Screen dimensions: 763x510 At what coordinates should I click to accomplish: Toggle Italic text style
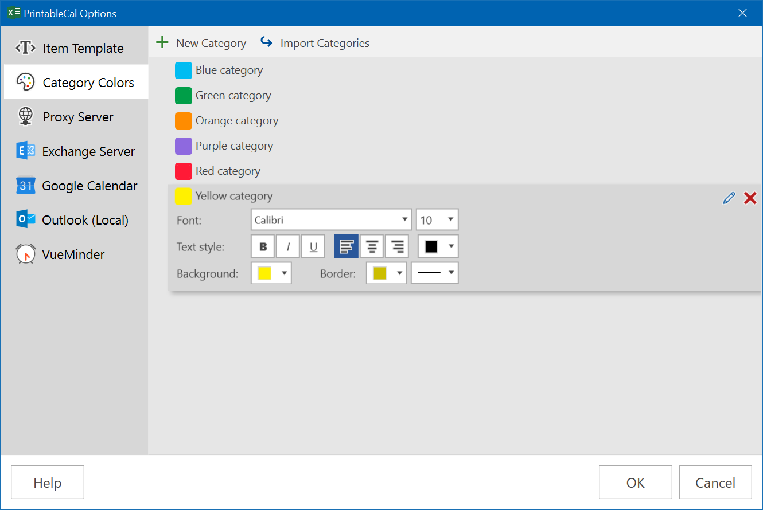point(289,247)
